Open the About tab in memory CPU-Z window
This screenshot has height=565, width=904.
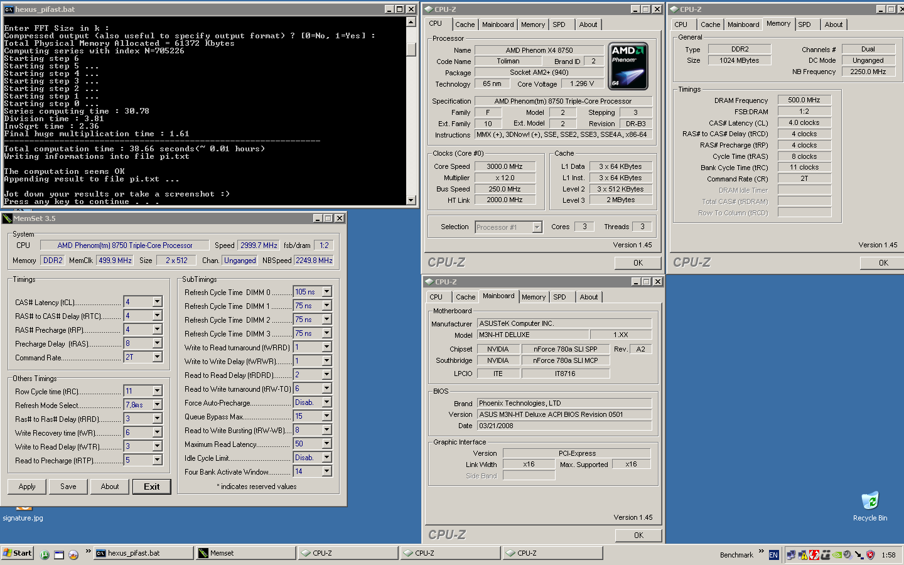point(834,24)
